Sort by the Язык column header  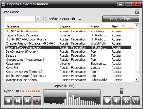tap(121, 26)
